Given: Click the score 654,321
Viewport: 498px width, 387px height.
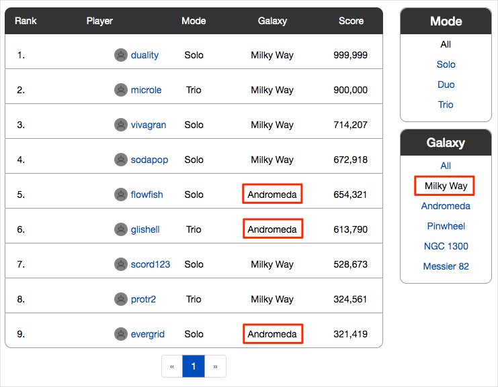Looking at the screenshot, I should [350, 195].
